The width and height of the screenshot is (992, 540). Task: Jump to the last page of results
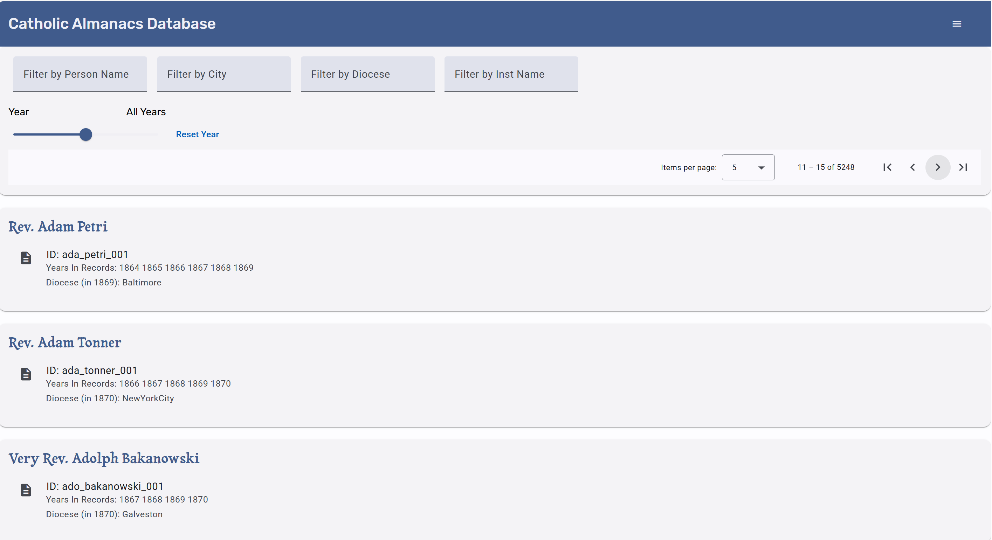point(963,167)
